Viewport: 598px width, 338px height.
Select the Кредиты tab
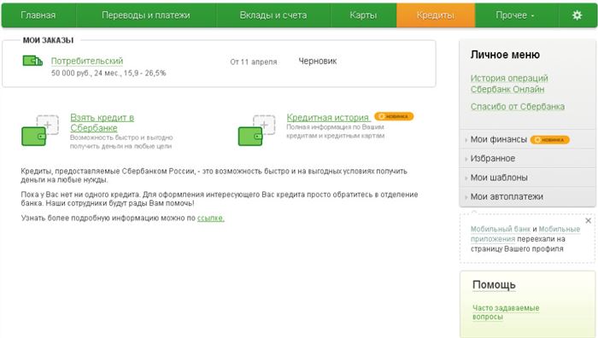(x=436, y=15)
